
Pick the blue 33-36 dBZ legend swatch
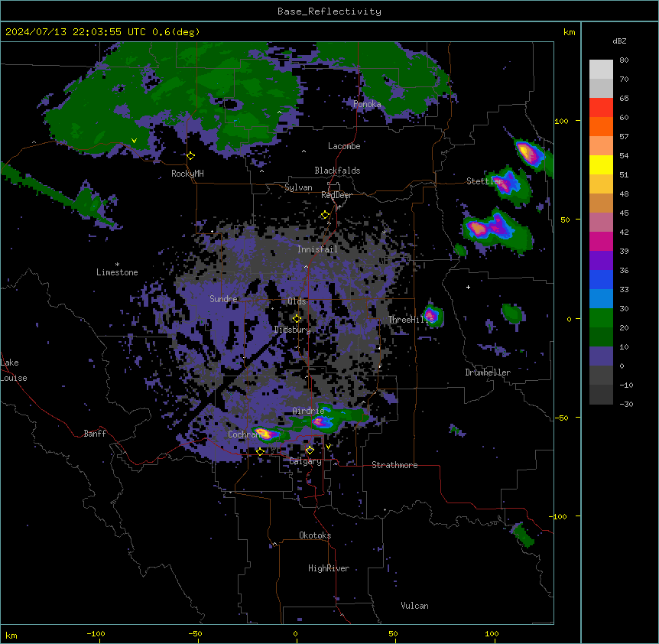point(601,279)
